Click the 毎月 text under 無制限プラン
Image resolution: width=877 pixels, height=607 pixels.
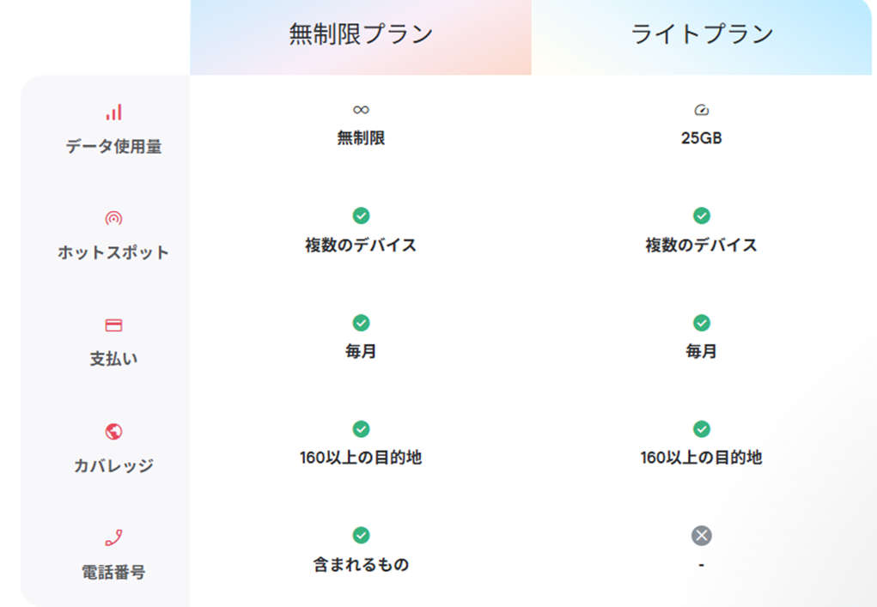pyautogui.click(x=361, y=352)
